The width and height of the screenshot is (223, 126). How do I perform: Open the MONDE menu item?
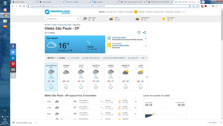point(178,12)
